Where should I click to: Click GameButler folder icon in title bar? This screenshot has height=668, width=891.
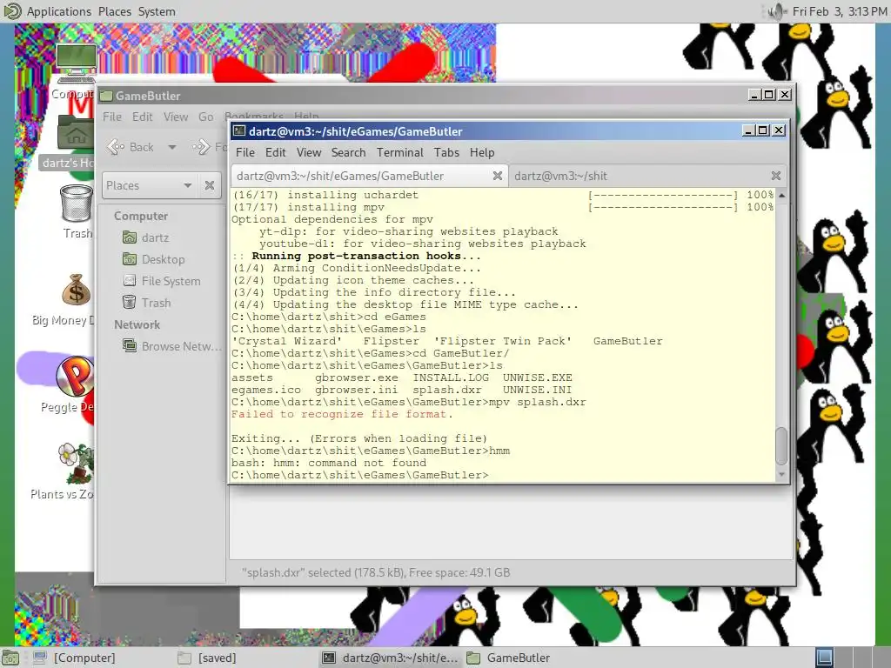pos(105,96)
